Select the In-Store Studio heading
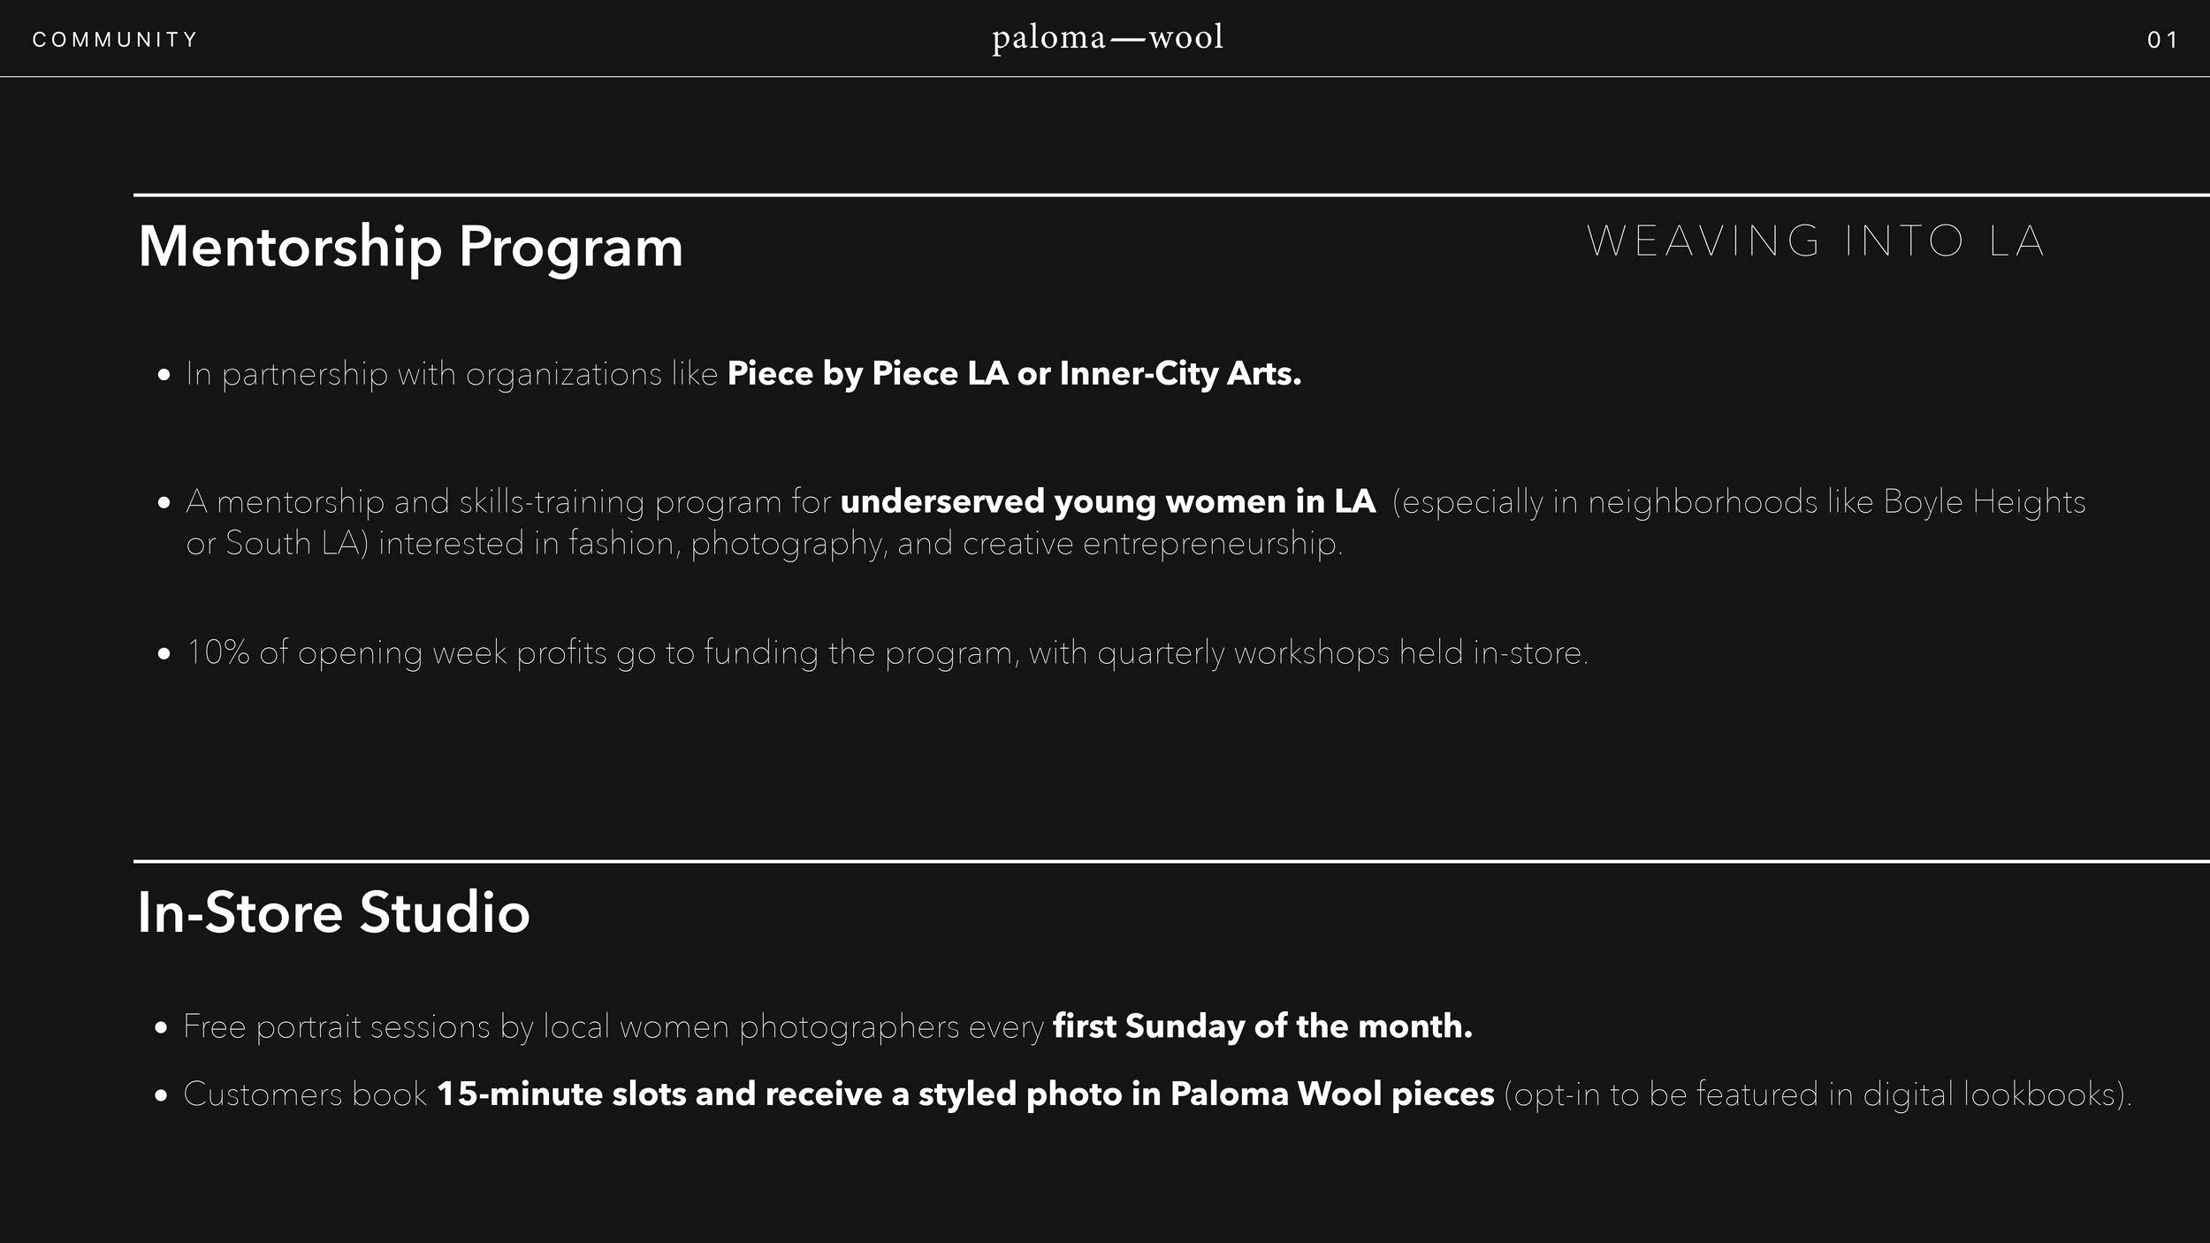Screen dimensions: 2210x1243 coord(333,912)
